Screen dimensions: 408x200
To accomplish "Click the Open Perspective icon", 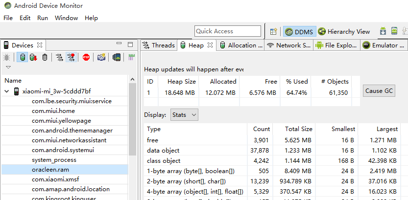I will point(273,32).
